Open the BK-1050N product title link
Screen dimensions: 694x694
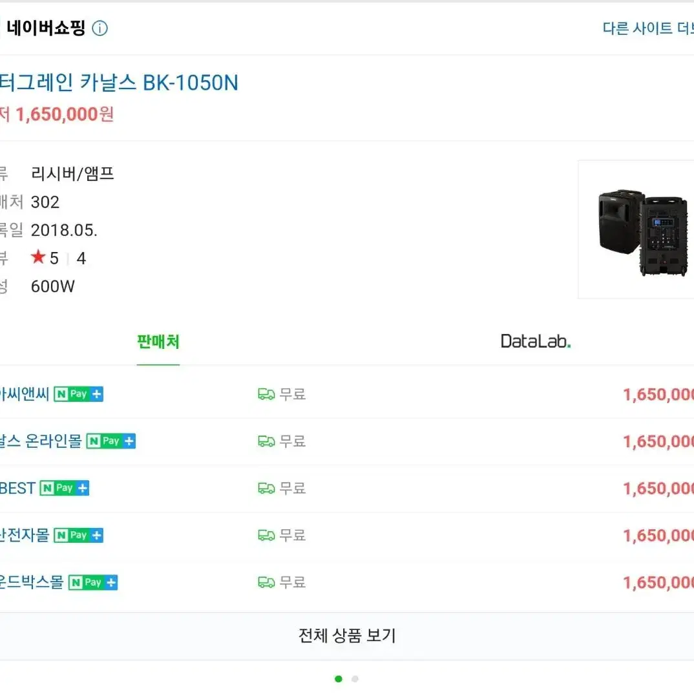coord(119,83)
